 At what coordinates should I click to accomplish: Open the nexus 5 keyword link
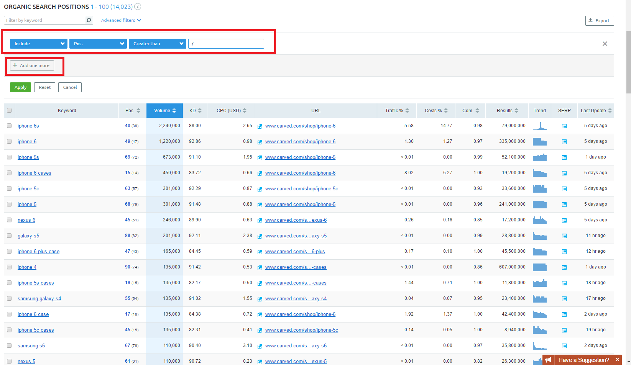tap(26, 362)
